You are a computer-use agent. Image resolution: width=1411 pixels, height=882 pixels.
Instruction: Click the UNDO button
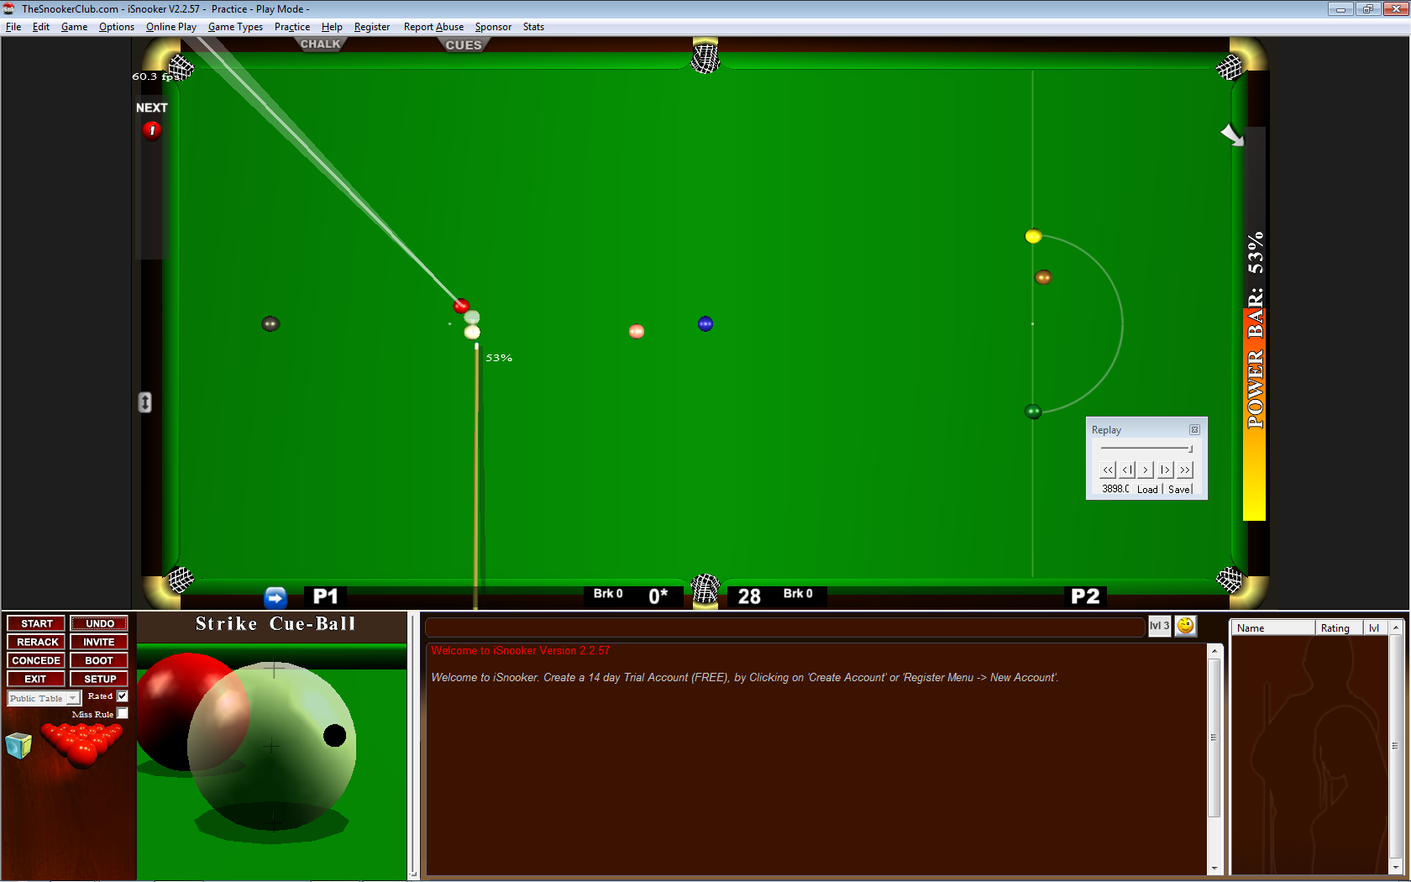coord(99,623)
